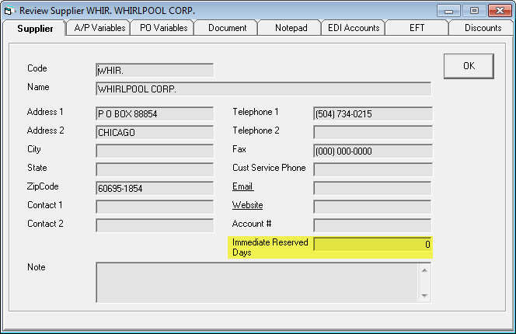The width and height of the screenshot is (516, 334).
Task: Click the Immediate Reserved Days label
Action: point(270,247)
